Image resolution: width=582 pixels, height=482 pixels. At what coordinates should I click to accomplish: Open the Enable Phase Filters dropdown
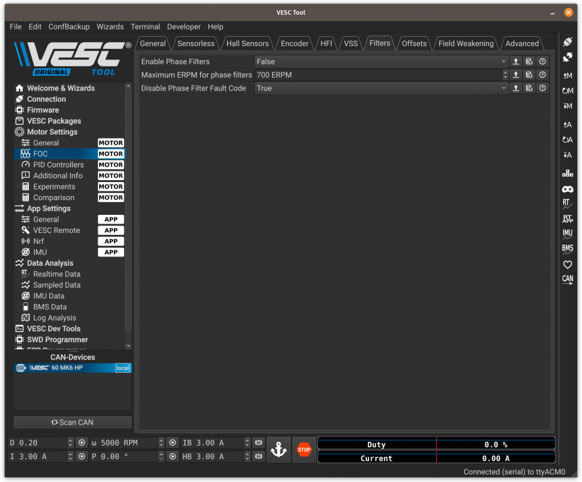pos(381,62)
